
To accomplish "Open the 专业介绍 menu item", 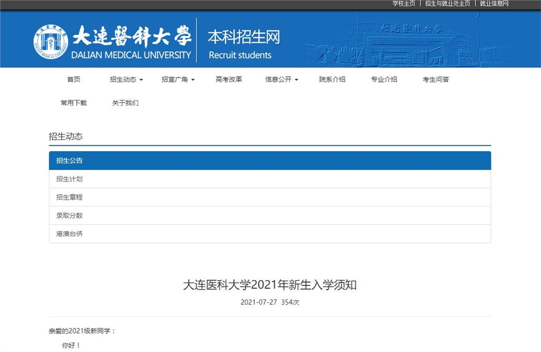I will tap(384, 79).
